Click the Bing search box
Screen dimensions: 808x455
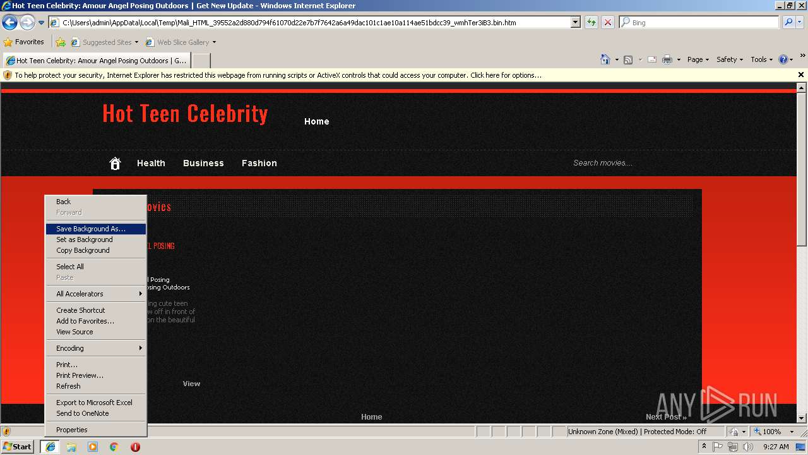point(699,22)
